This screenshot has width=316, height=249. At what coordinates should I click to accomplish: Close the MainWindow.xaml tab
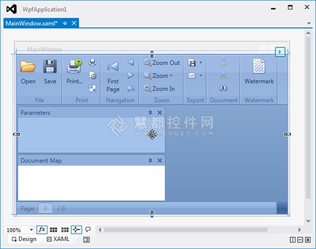pyautogui.click(x=74, y=23)
